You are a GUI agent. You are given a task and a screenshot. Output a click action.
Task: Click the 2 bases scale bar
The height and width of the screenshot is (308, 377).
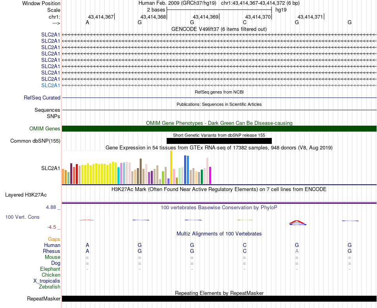[x=219, y=10]
